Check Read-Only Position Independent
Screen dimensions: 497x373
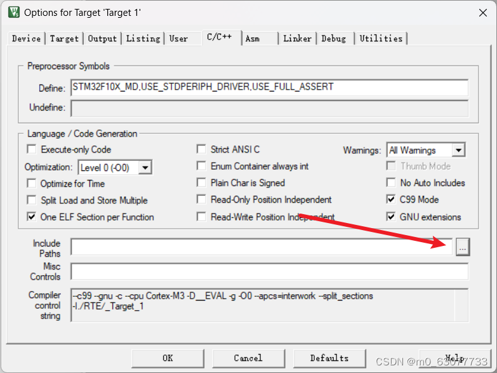201,200
